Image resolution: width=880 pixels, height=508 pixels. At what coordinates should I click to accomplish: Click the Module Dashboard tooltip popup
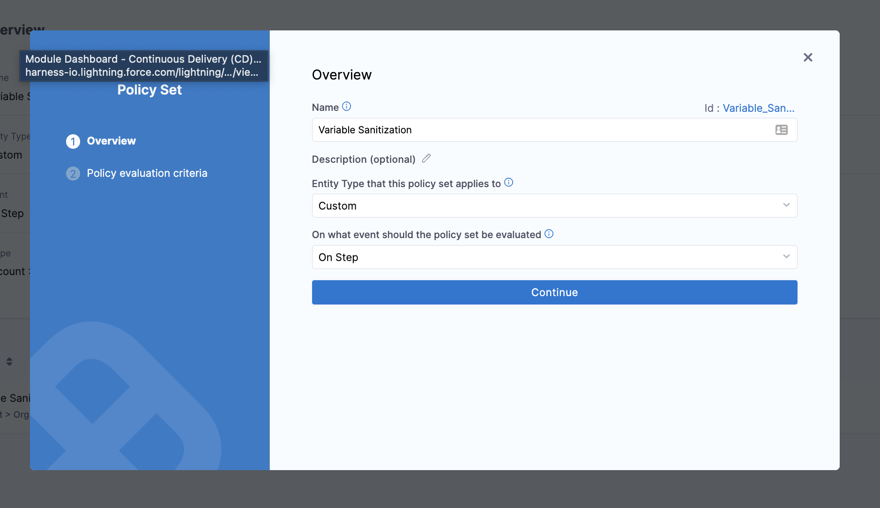coord(143,65)
